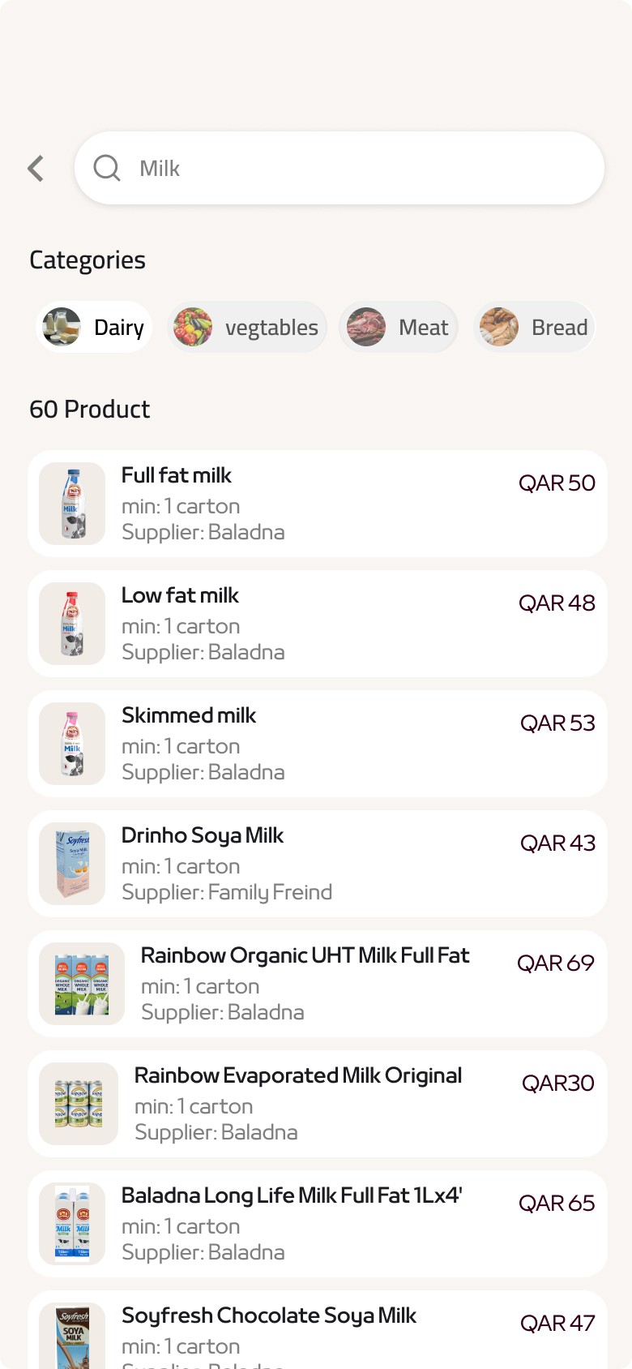Click Rainbow Organic UHT Milk thumbnail
This screenshot has height=1369, width=632.
pyautogui.click(x=82, y=984)
